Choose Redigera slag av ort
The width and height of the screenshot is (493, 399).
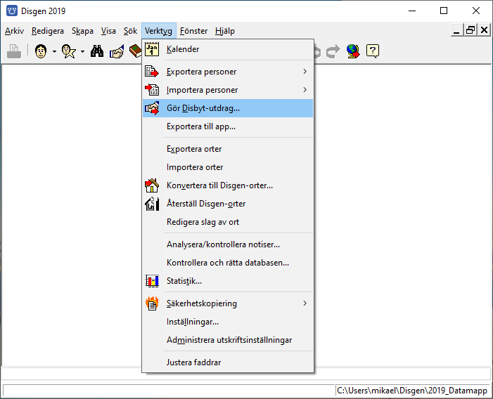pyautogui.click(x=228, y=222)
